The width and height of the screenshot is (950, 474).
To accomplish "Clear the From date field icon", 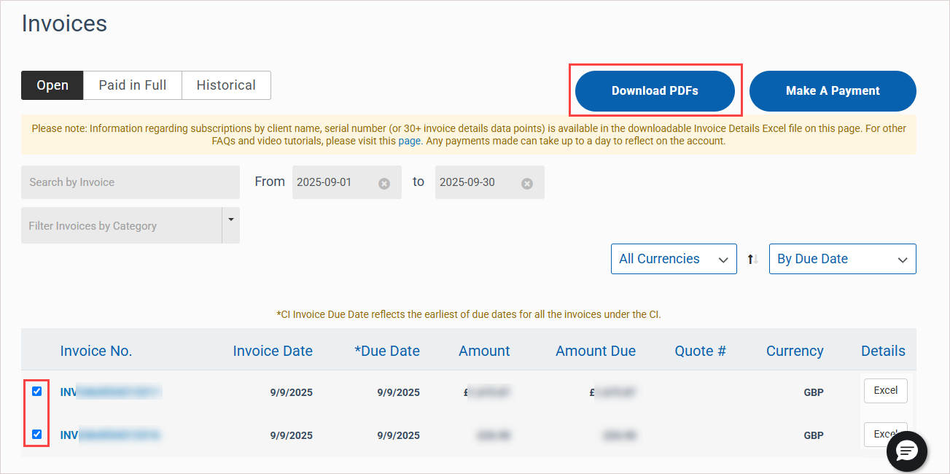I will click(x=384, y=184).
